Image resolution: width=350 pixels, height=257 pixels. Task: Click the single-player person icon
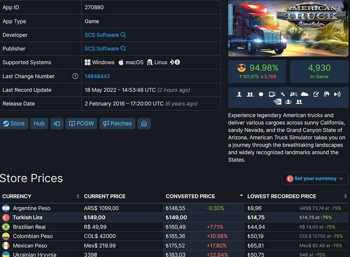240,94
